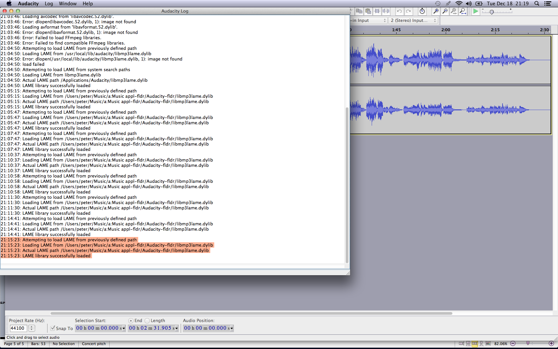The image size is (558, 349).
Task: Click the Fit Project zoom icon
Action: (x=463, y=11)
